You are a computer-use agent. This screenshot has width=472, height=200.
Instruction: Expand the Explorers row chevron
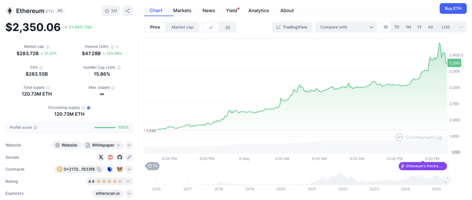pyautogui.click(x=129, y=194)
